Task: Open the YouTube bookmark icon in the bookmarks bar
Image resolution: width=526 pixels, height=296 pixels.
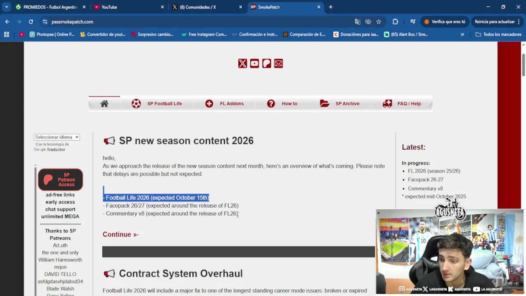Action: pos(22,35)
